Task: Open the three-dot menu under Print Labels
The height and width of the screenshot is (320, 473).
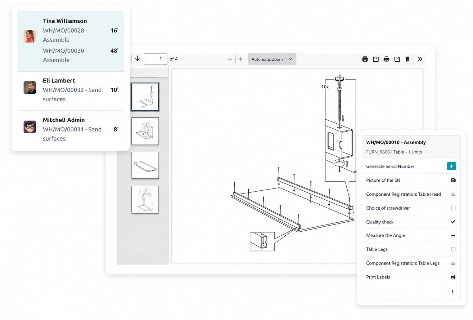Action: tap(452, 291)
